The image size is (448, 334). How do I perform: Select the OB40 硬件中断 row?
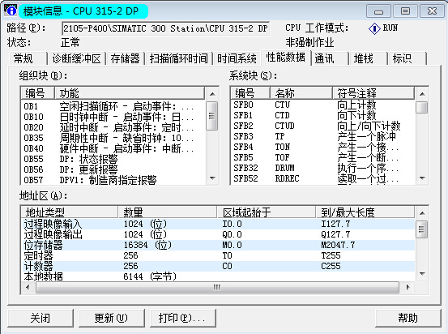pos(113,148)
